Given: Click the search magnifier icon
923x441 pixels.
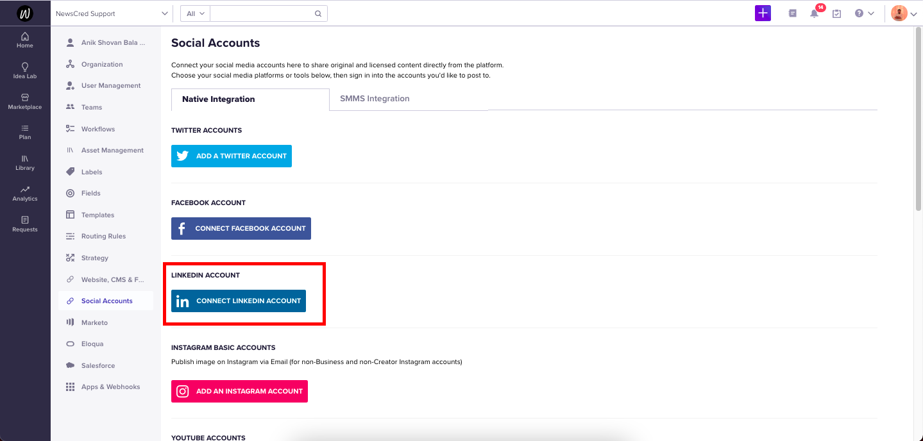Looking at the screenshot, I should 318,13.
